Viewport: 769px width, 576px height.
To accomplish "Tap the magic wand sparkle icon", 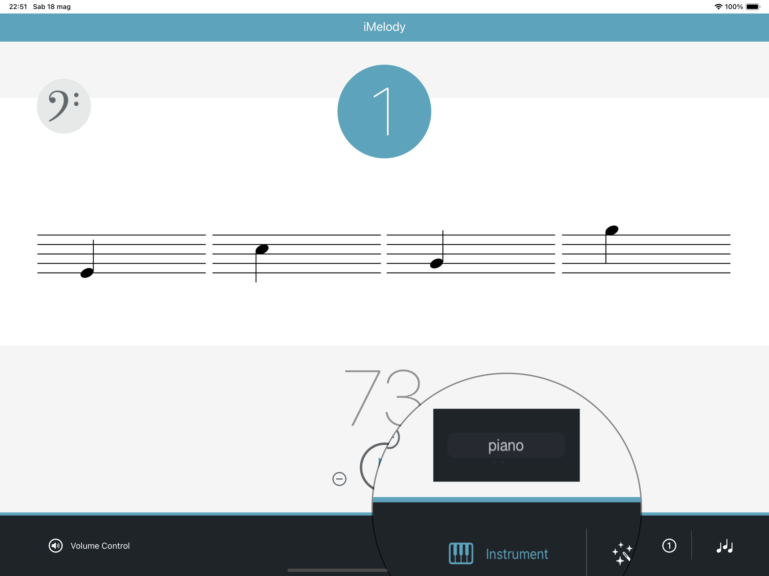I will point(622,553).
